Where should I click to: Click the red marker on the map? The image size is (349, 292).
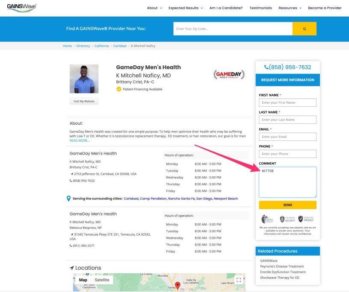point(177,286)
